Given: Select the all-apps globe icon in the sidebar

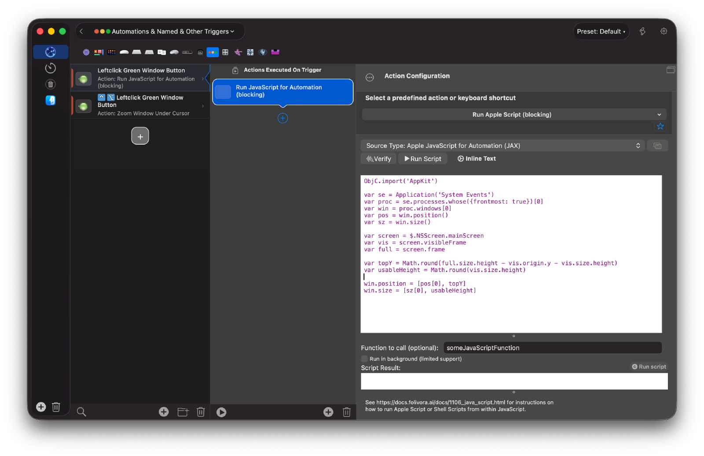Looking at the screenshot, I should pos(51,51).
